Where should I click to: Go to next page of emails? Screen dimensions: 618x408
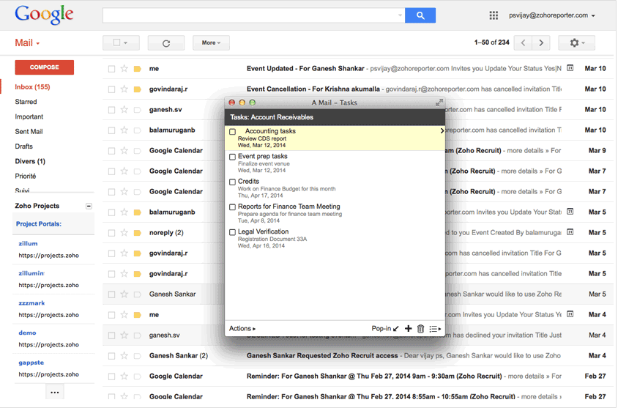point(541,43)
